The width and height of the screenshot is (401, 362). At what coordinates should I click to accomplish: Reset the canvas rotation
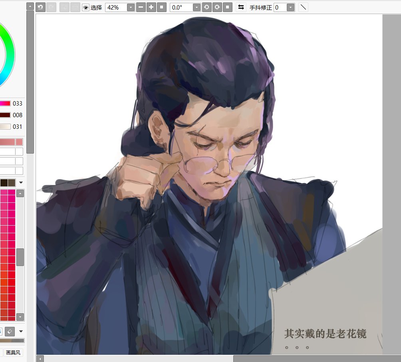(227, 7)
